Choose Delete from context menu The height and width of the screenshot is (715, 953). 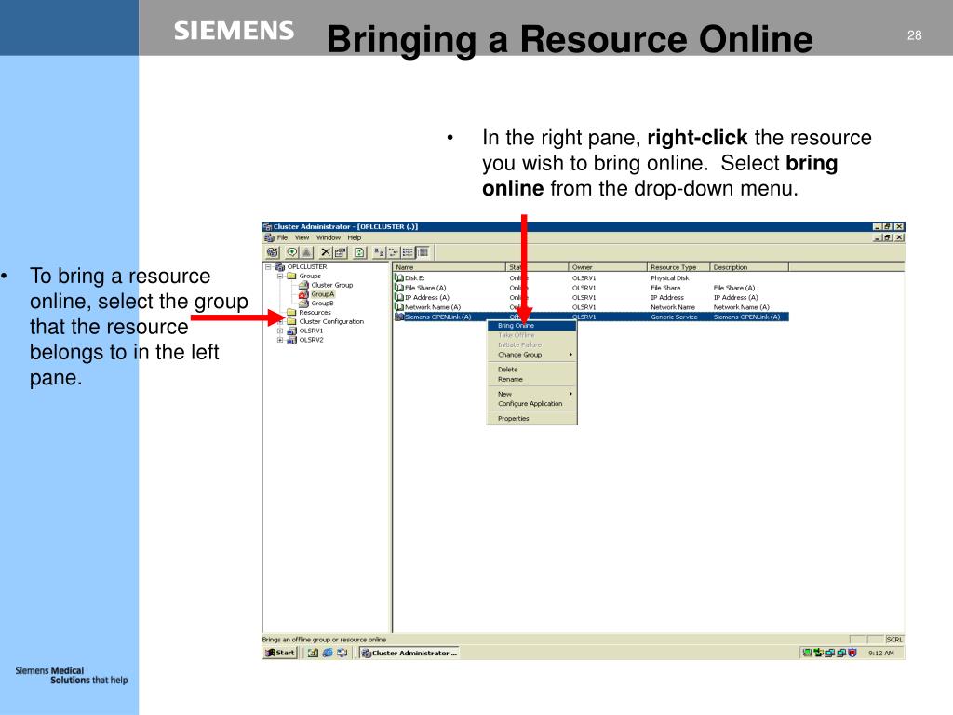[531, 370]
